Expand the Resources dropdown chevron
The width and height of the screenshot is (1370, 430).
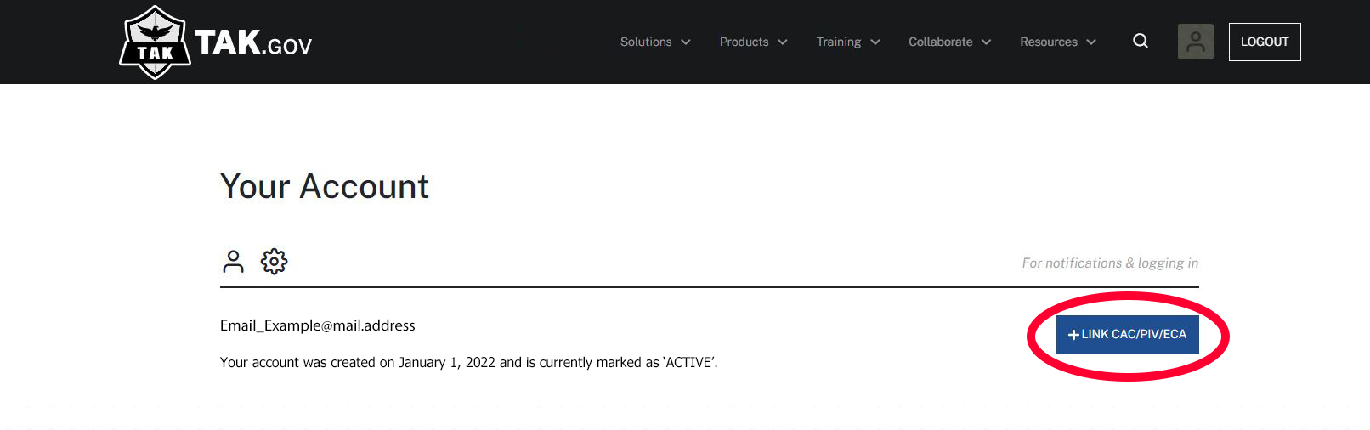[x=1091, y=42]
